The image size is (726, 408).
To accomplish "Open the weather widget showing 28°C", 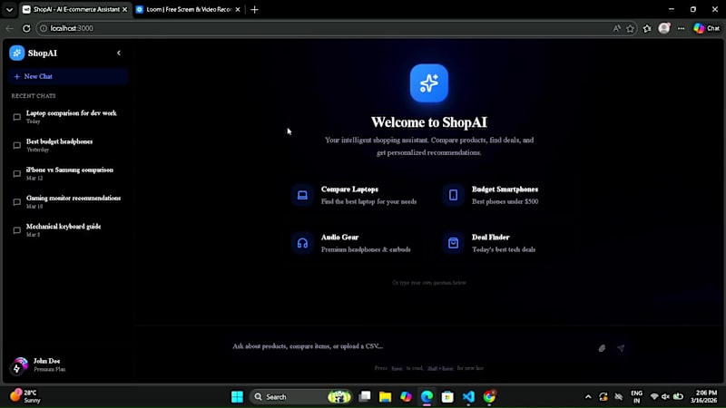I will click(x=26, y=396).
